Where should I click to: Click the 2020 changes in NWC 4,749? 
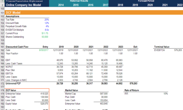click(x=75, y=80)
